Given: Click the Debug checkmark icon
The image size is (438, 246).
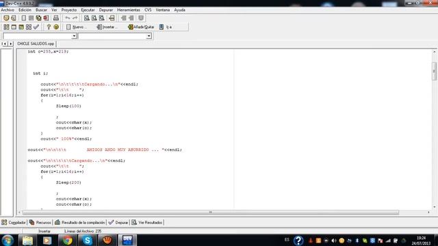Looking at the screenshot, I should click(36, 27).
